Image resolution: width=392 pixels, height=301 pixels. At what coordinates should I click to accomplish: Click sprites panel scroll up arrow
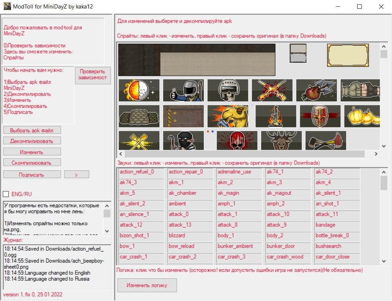click(384, 47)
